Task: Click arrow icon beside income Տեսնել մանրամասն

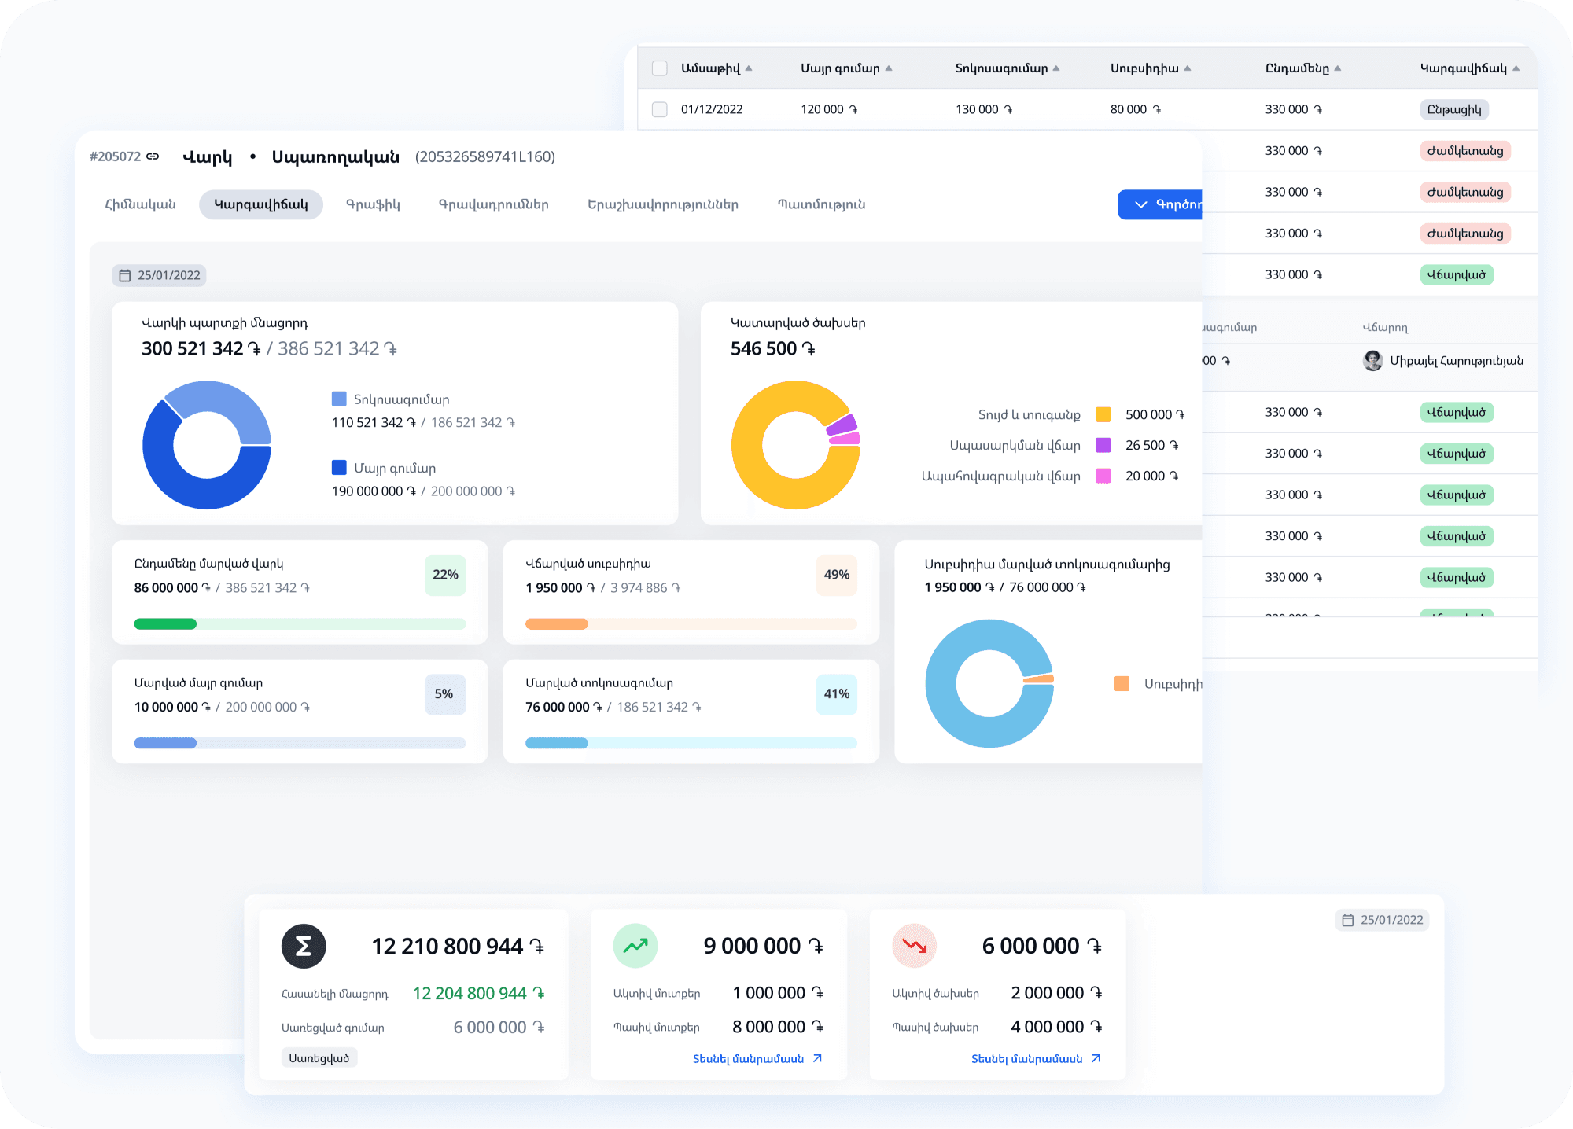Action: coord(817,1058)
